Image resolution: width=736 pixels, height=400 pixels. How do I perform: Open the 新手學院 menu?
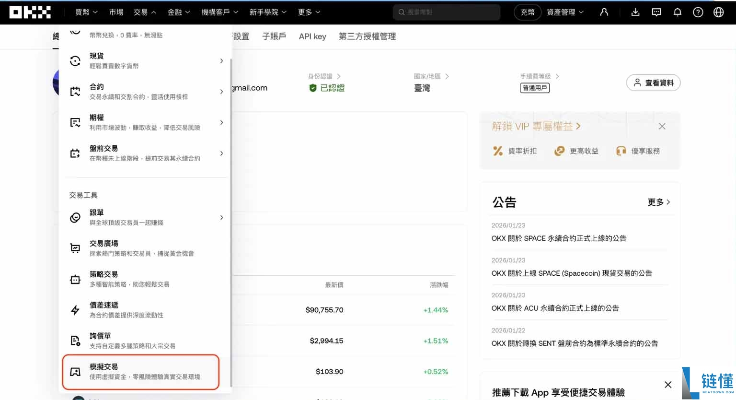[x=268, y=12]
